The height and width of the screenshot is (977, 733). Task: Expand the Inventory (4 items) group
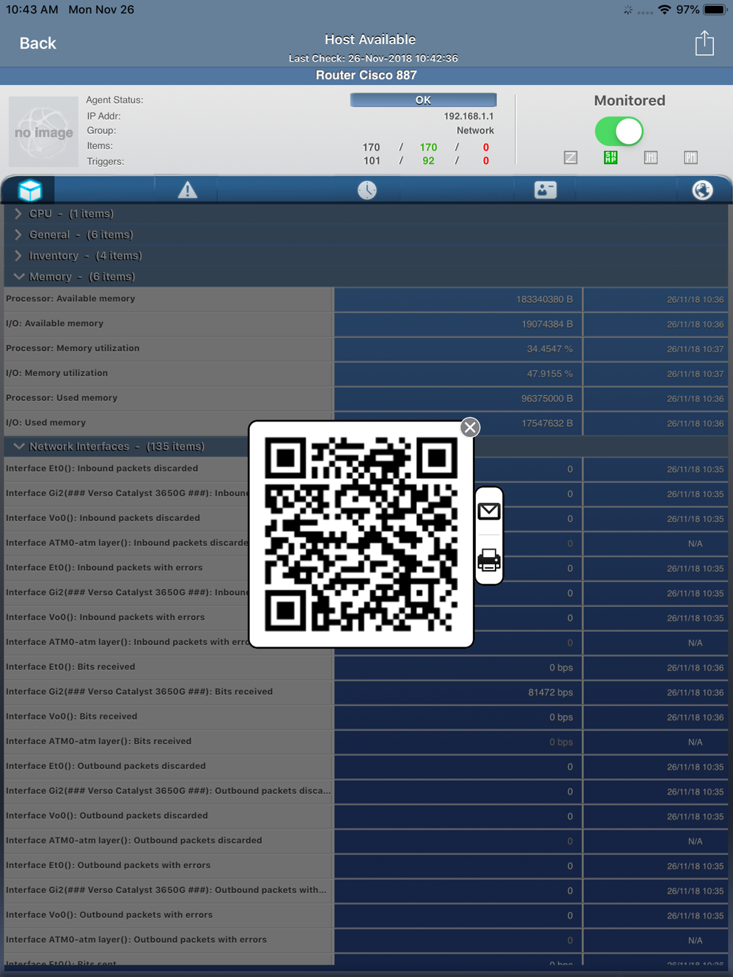pyautogui.click(x=366, y=256)
